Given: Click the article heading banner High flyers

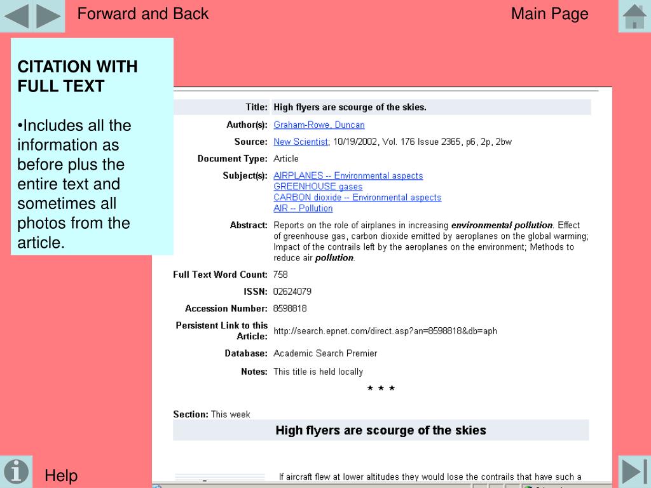Looking at the screenshot, I should pos(381,430).
